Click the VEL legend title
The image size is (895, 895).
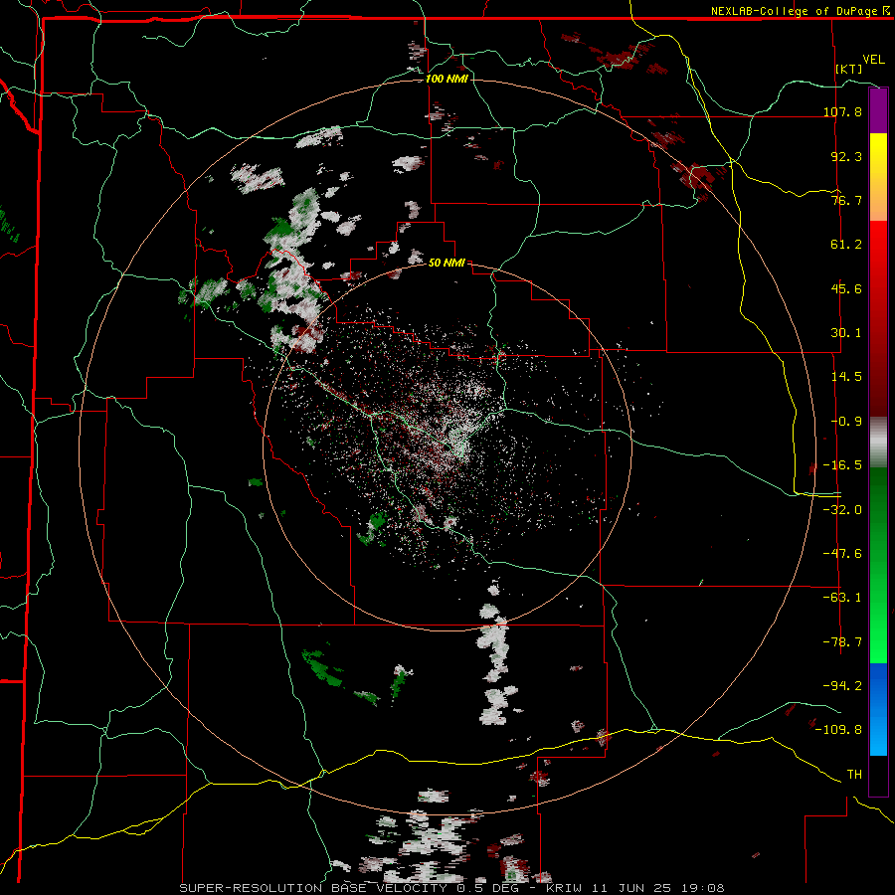tap(873, 60)
